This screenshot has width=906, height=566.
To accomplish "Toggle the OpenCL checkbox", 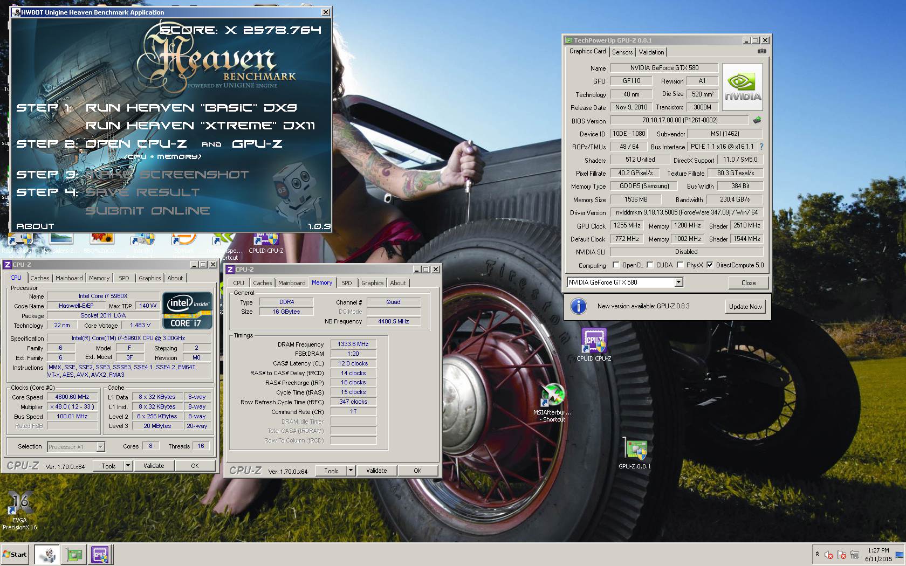I will [616, 265].
